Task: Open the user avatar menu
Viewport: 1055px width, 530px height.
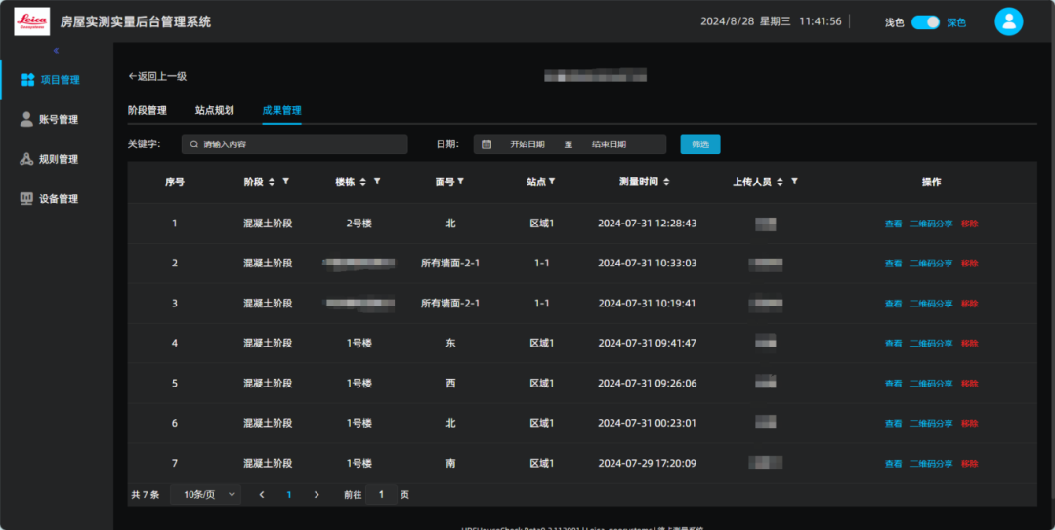Action: point(1008,21)
